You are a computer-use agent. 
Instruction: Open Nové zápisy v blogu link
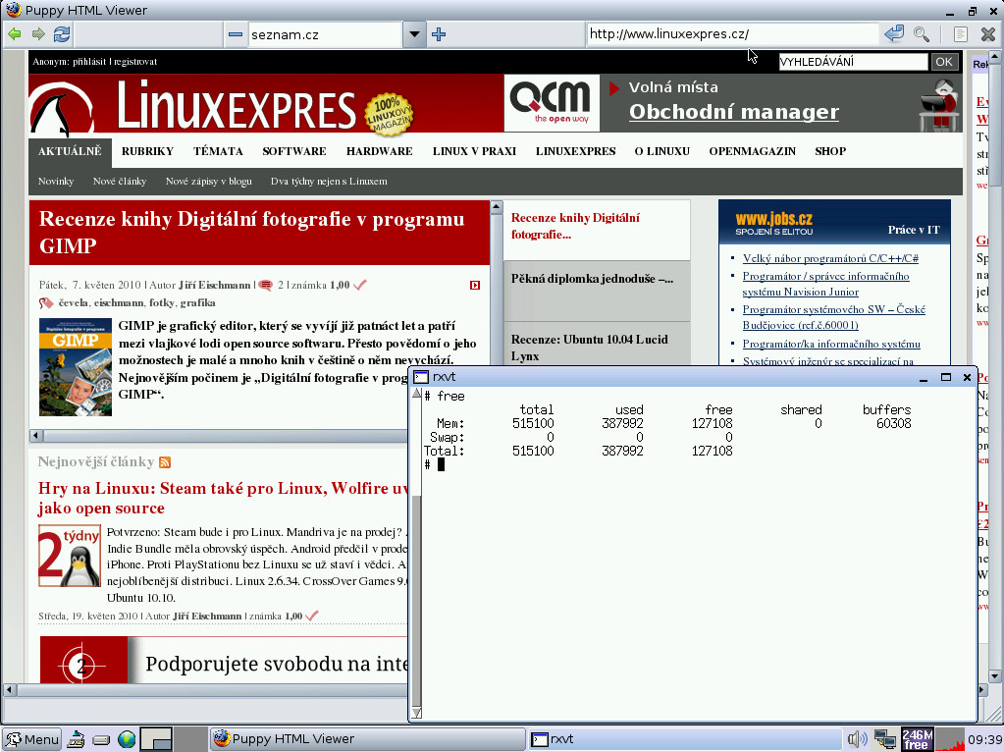pyautogui.click(x=209, y=182)
